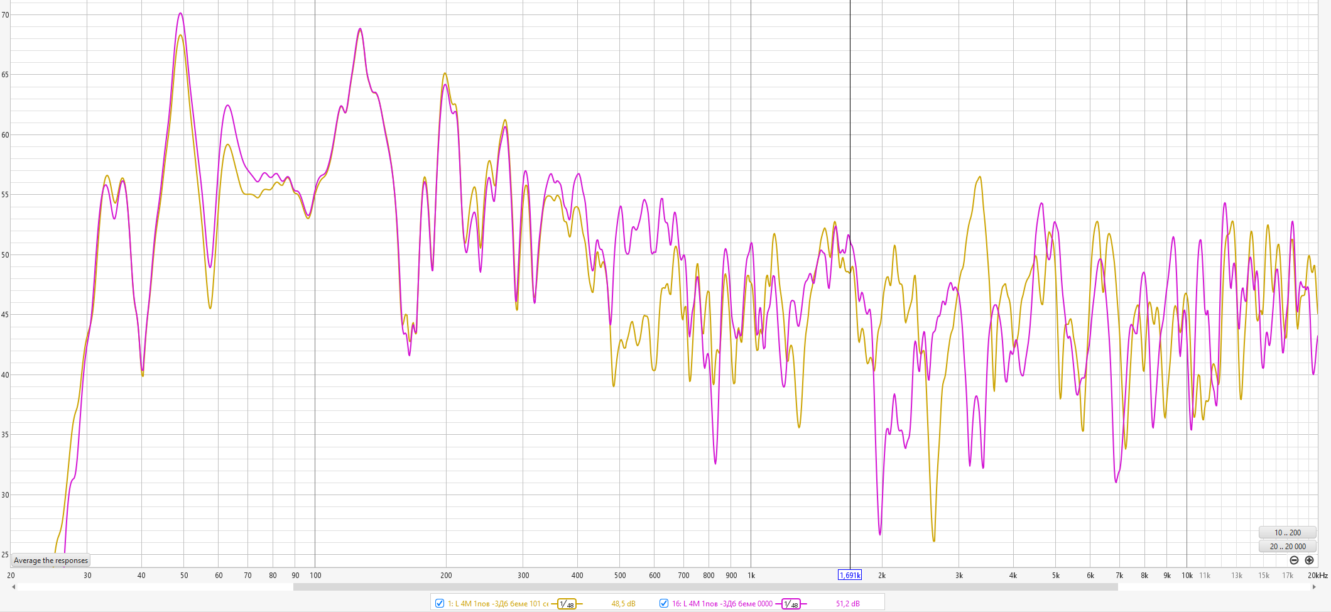Click the '100' frequency axis label
The image size is (1331, 612).
315,576
